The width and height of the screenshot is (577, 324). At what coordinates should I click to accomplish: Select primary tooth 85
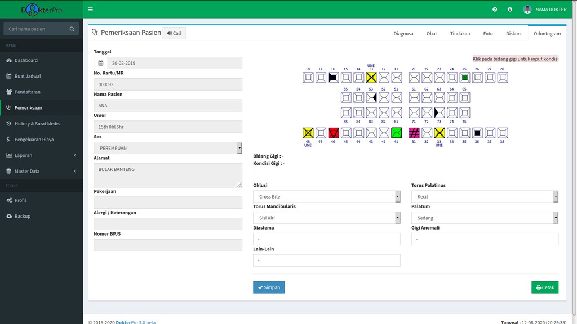pyautogui.click(x=345, y=112)
